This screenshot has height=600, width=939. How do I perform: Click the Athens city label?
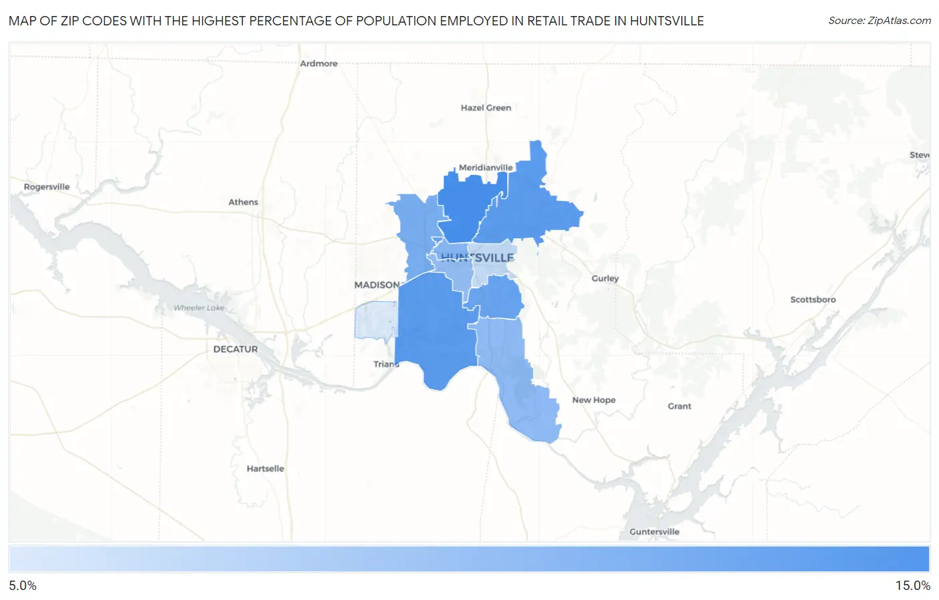coord(243,202)
